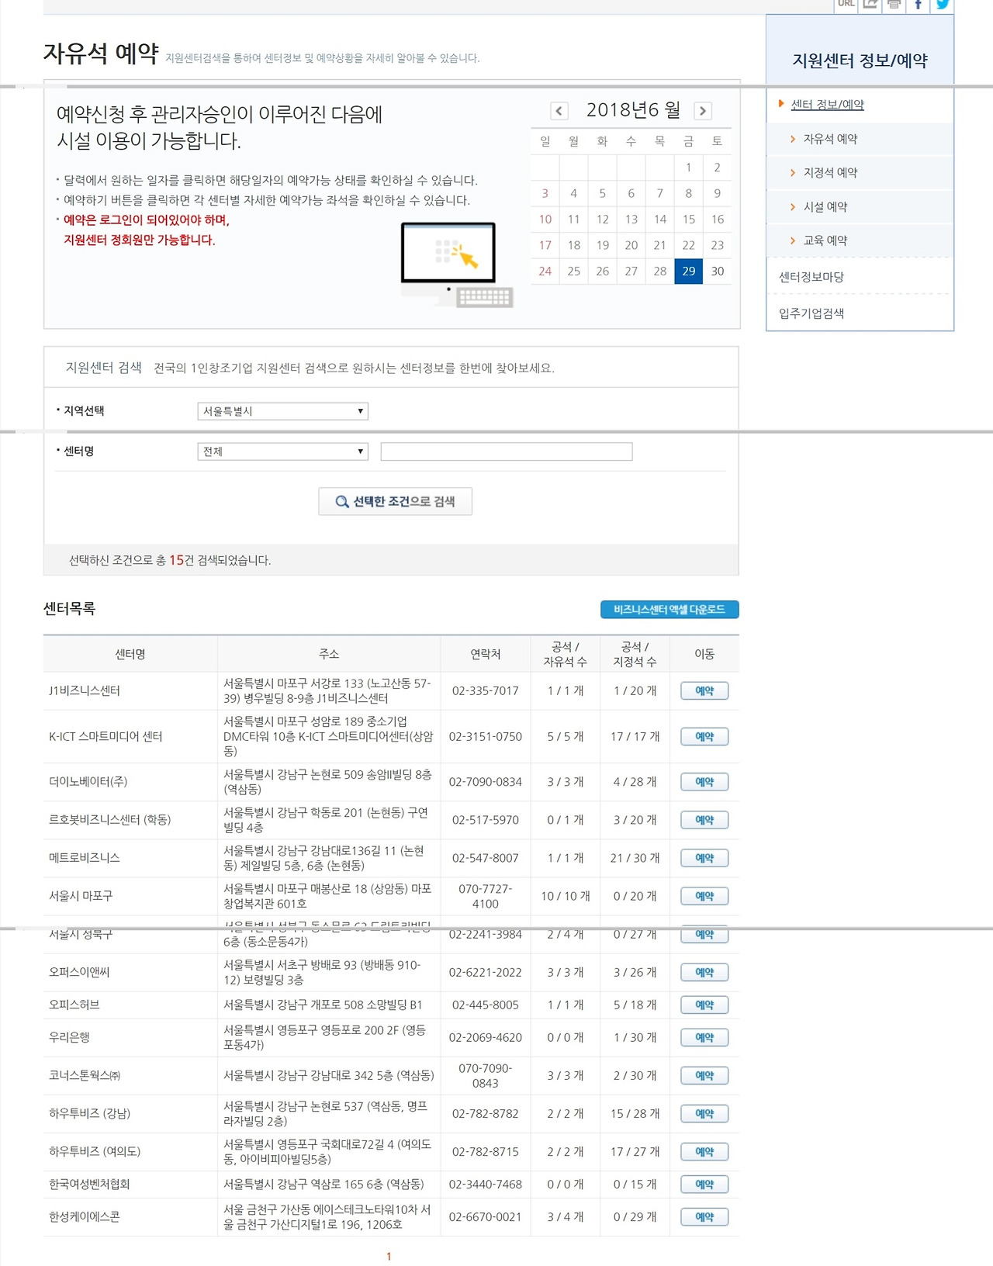Select June 29 on calendar
This screenshot has width=993, height=1266.
689,272
